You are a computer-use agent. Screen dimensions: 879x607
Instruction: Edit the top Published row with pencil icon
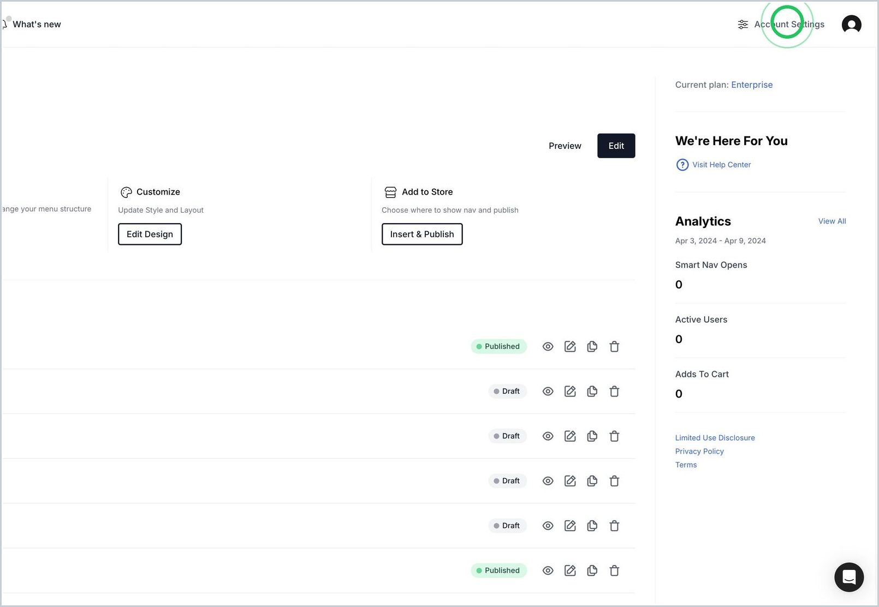point(570,346)
